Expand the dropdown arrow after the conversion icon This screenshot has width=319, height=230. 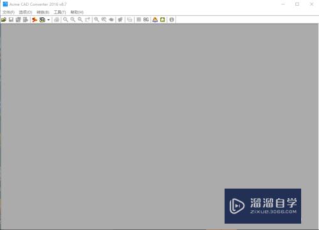pyautogui.click(x=48, y=20)
